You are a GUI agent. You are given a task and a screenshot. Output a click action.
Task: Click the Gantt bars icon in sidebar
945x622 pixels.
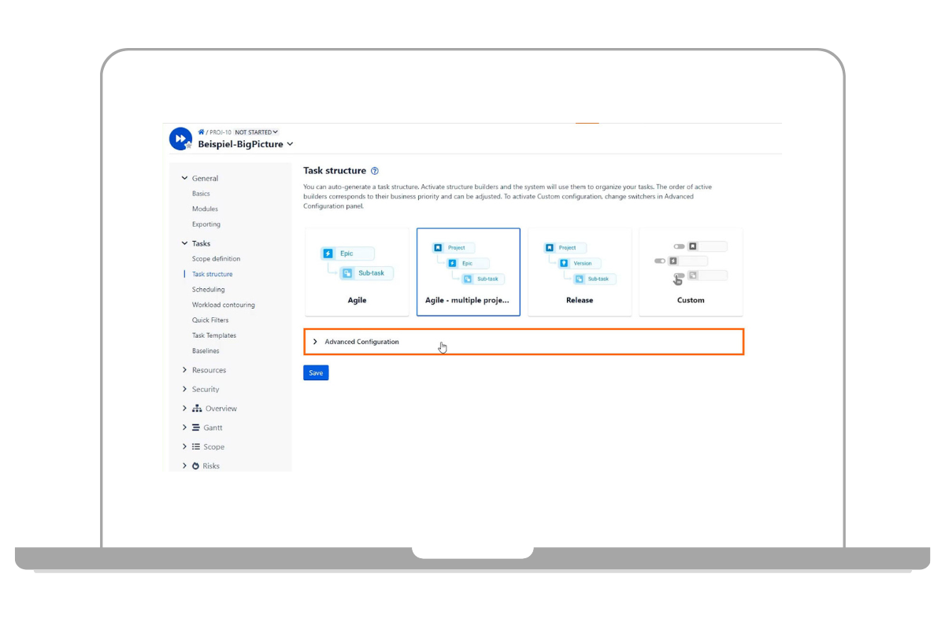[x=196, y=428]
